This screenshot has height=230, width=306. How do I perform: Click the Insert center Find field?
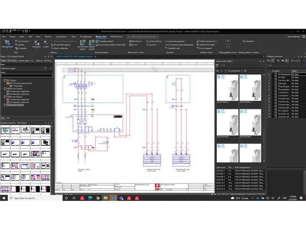[242, 66]
